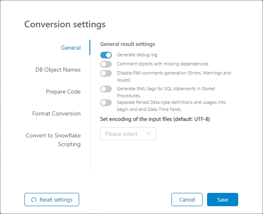Turn on Generate XML-tags for SQL statements

(x=106, y=89)
